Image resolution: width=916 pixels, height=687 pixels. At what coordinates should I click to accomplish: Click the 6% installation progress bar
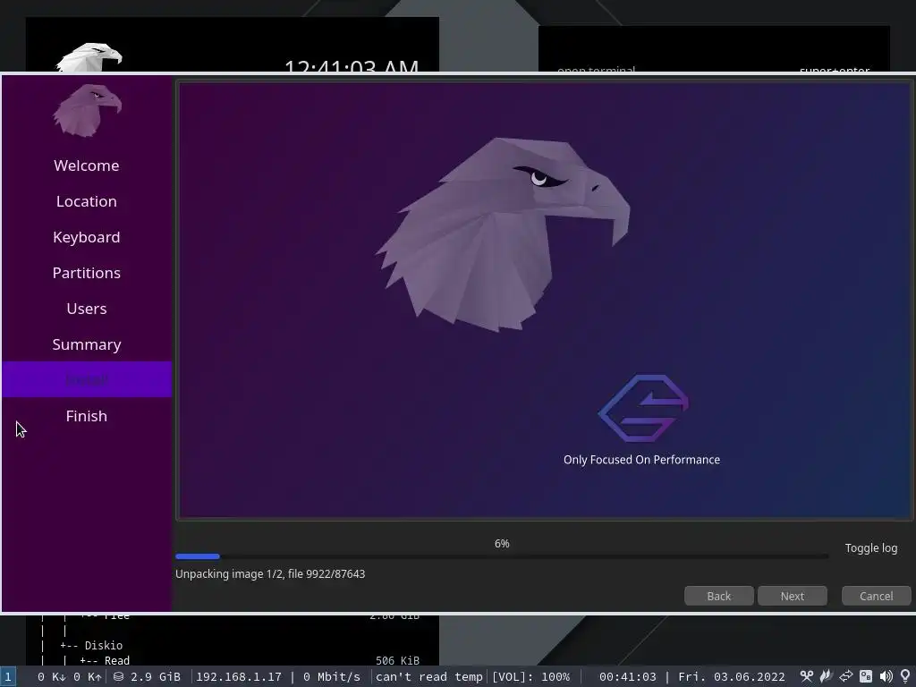(502, 556)
